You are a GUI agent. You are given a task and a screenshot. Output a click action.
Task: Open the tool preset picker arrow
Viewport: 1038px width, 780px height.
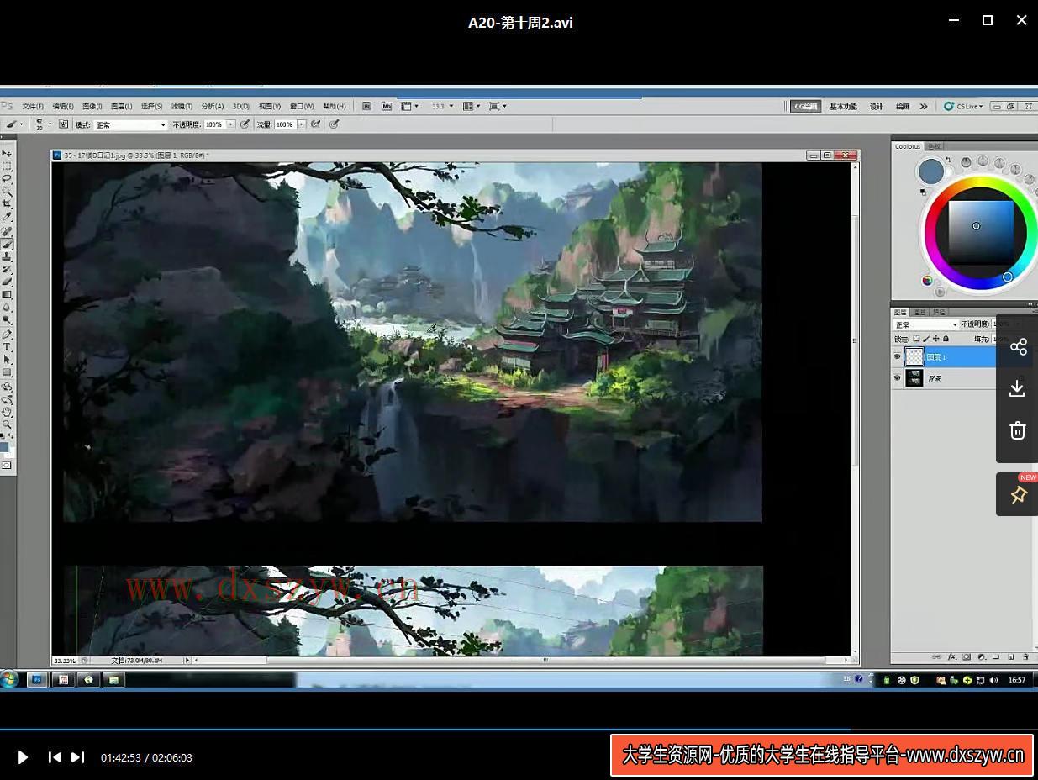click(x=21, y=124)
